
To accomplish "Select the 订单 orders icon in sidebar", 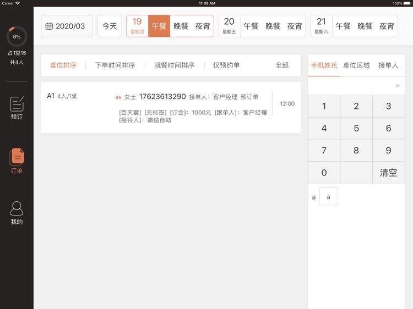I will click(17, 161).
